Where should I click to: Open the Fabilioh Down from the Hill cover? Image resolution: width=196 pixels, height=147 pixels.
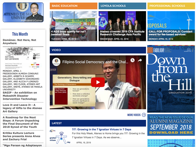pos(171,79)
